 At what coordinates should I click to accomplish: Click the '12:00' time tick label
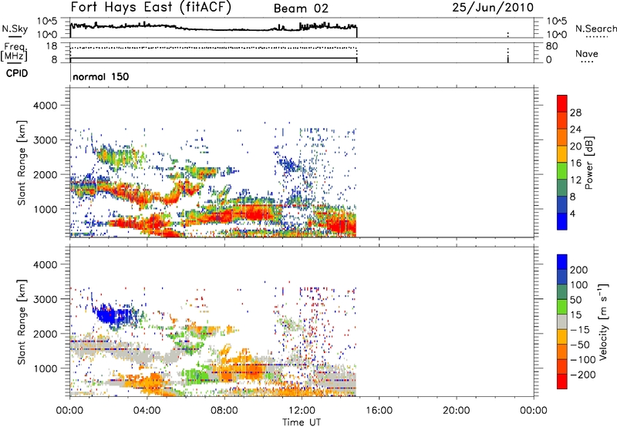[x=302, y=411]
